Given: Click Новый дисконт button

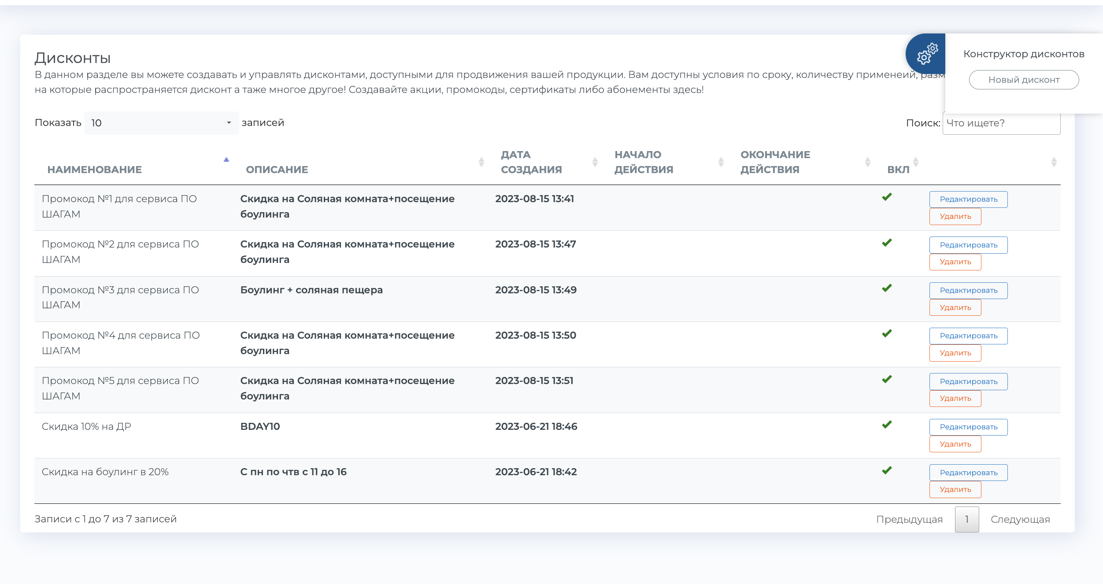Looking at the screenshot, I should (1023, 80).
